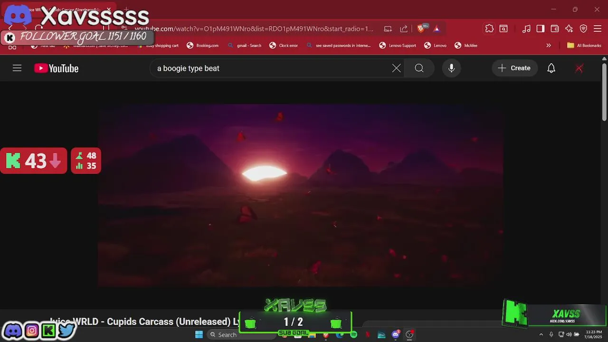The width and height of the screenshot is (608, 342).
Task: Click the cast/install icon in address bar
Action: (388, 29)
